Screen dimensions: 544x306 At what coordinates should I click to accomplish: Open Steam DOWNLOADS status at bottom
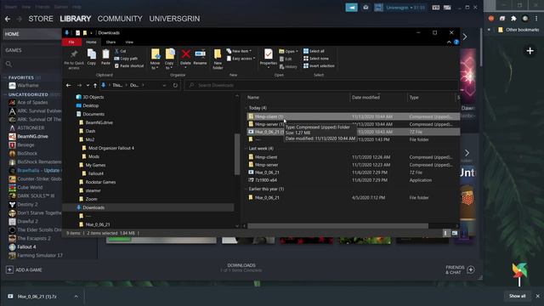[x=241, y=268]
